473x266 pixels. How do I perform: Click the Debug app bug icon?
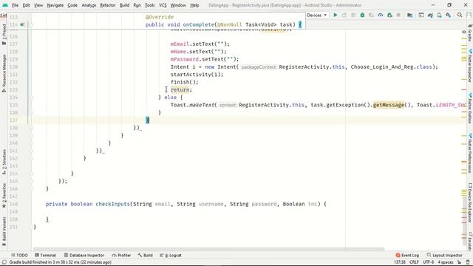point(362,15)
